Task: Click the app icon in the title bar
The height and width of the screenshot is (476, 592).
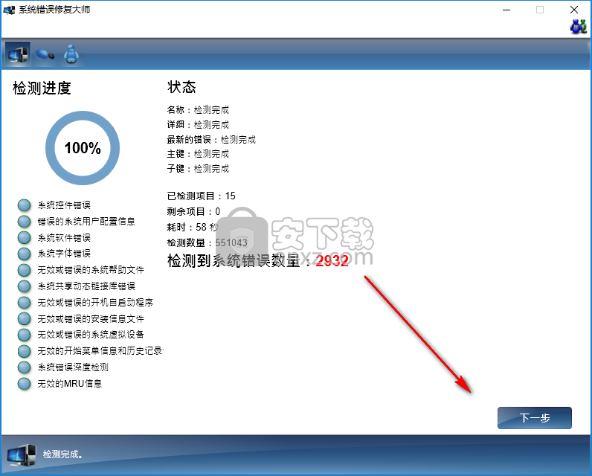Action: coord(9,10)
